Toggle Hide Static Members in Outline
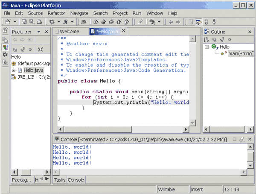Screen dimensions: 256x194 coord(222,40)
